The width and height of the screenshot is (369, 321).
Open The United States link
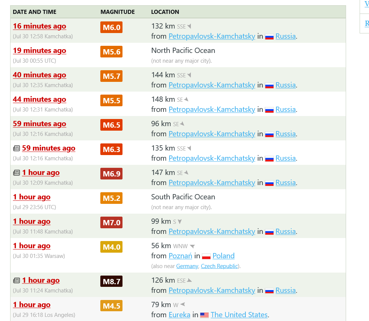[x=239, y=315]
